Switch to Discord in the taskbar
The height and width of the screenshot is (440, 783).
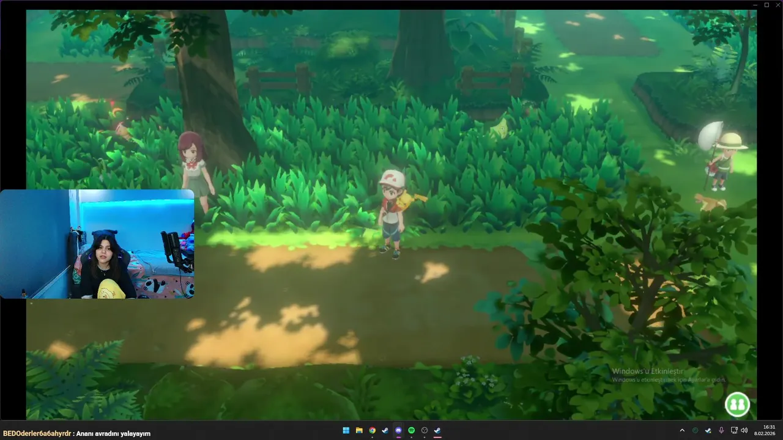tap(398, 430)
